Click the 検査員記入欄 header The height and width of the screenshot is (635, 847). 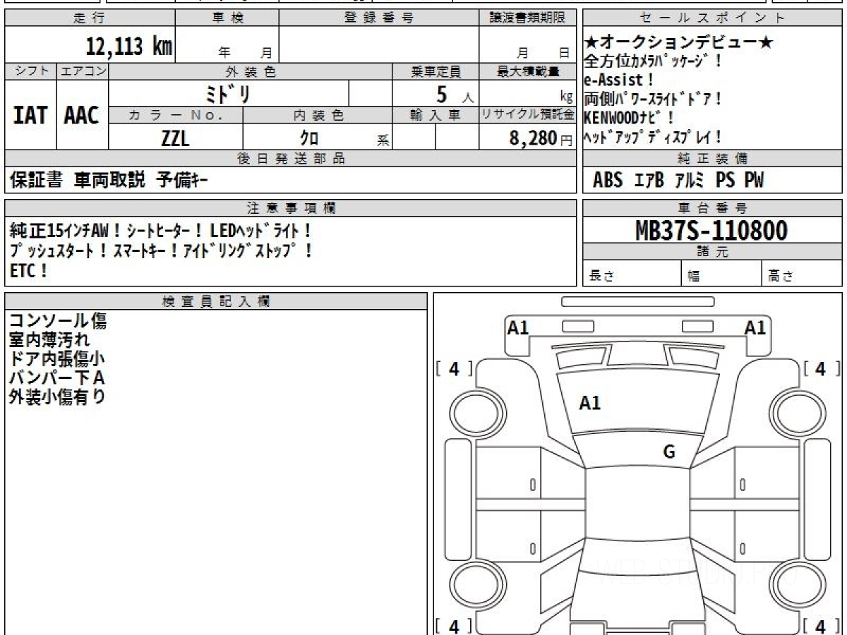pyautogui.click(x=216, y=301)
